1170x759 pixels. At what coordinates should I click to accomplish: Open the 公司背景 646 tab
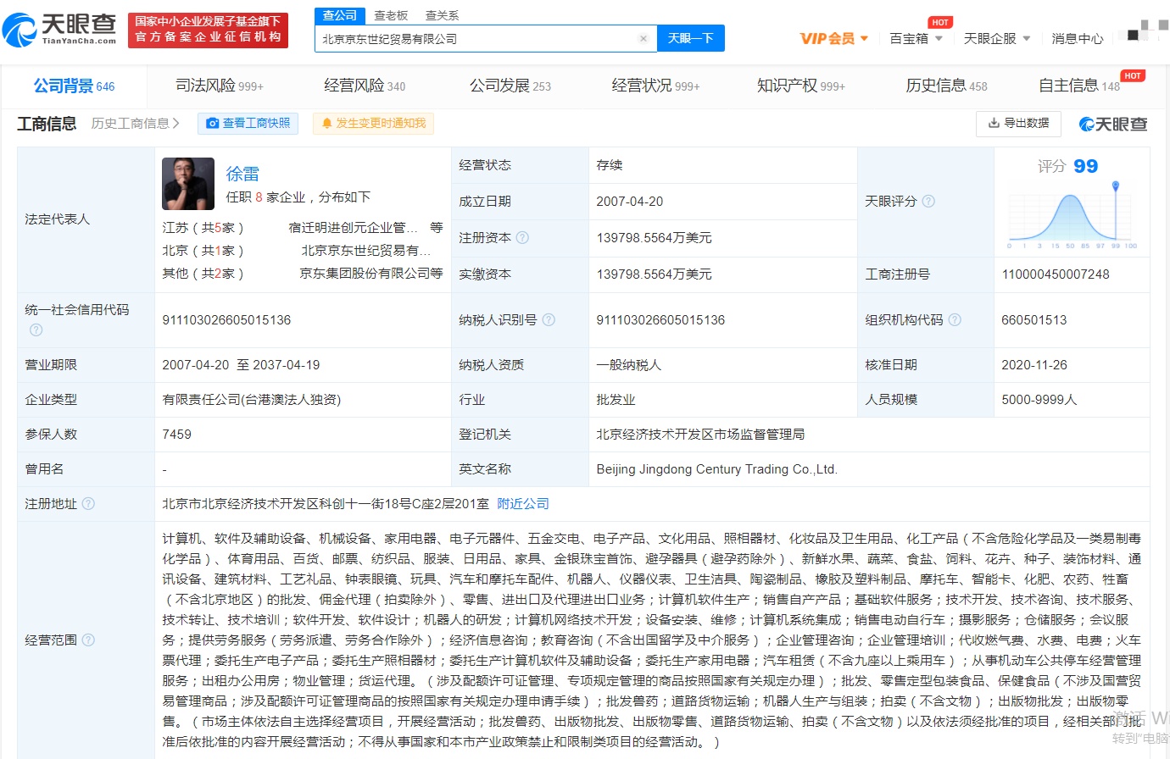(74, 86)
